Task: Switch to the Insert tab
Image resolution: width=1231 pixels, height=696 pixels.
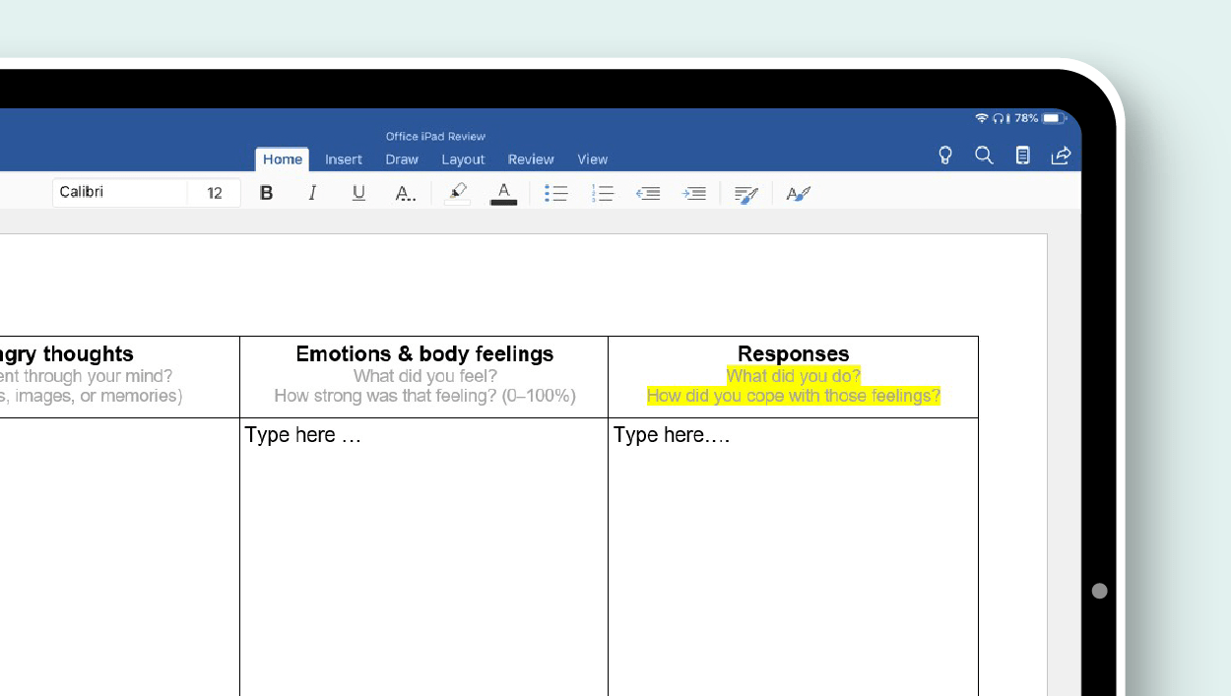Action: (x=344, y=159)
